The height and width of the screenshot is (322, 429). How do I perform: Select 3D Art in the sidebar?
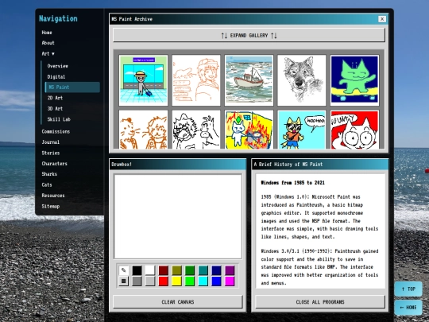tap(55, 108)
